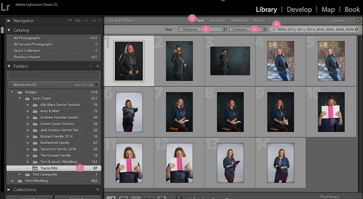Clear the filename search text
Screen dimensions: 363x199
click(x=357, y=29)
